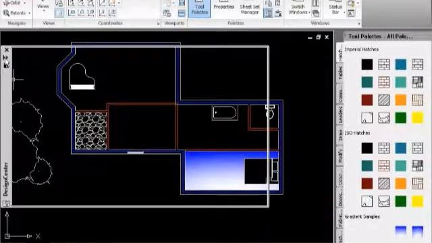Open the Draw palette tab
This screenshot has height=243, width=432.
340,135
